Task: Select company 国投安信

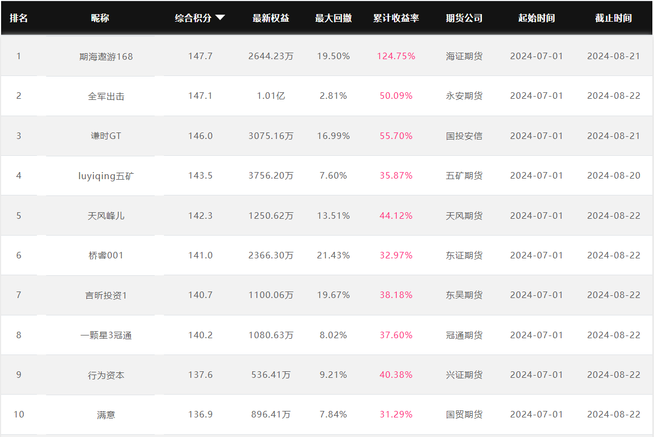Action: tap(464, 136)
